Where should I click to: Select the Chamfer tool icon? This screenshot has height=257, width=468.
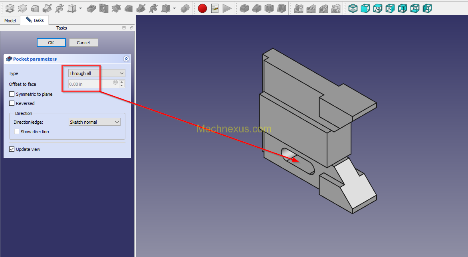pos(257,8)
